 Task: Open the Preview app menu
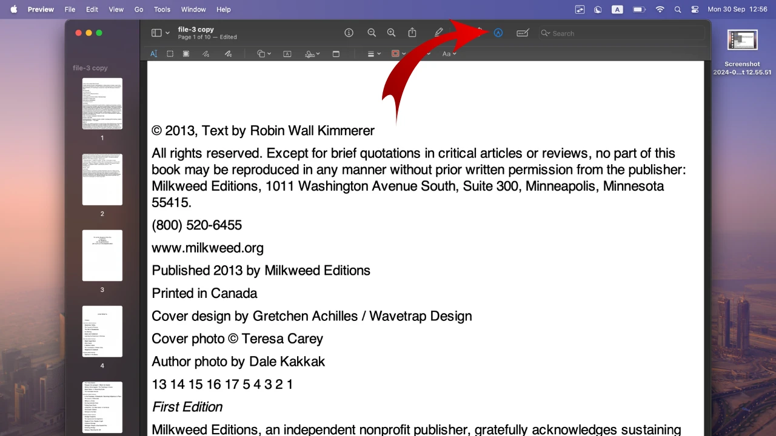click(x=41, y=9)
